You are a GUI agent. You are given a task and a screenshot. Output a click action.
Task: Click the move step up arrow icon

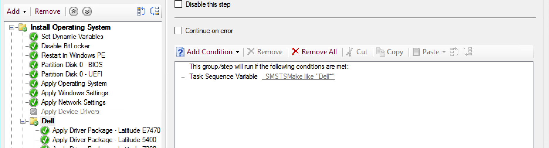click(73, 11)
